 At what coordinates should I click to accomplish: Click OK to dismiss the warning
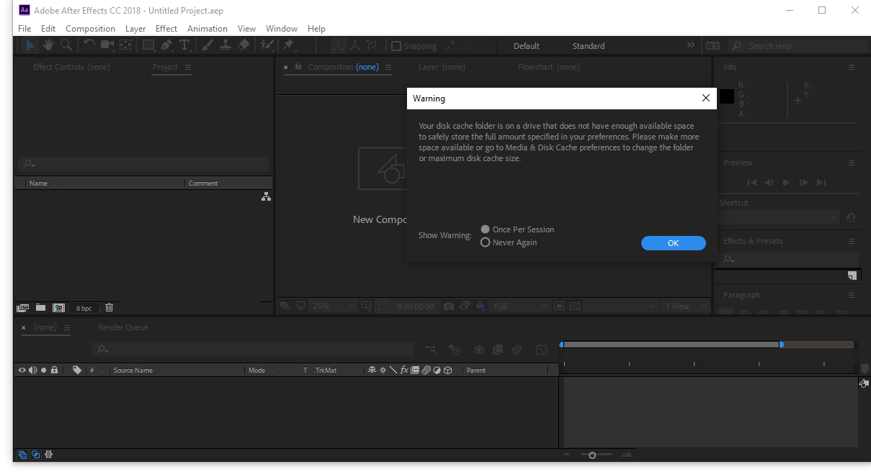tap(673, 243)
